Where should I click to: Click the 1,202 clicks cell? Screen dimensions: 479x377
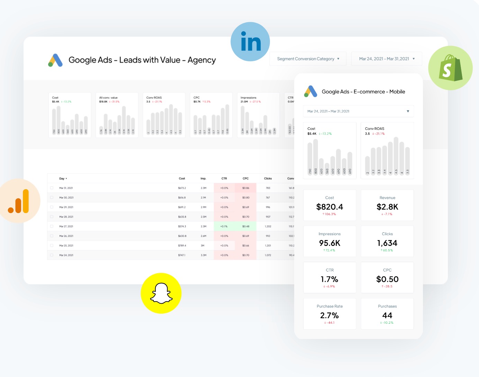pos(268,227)
